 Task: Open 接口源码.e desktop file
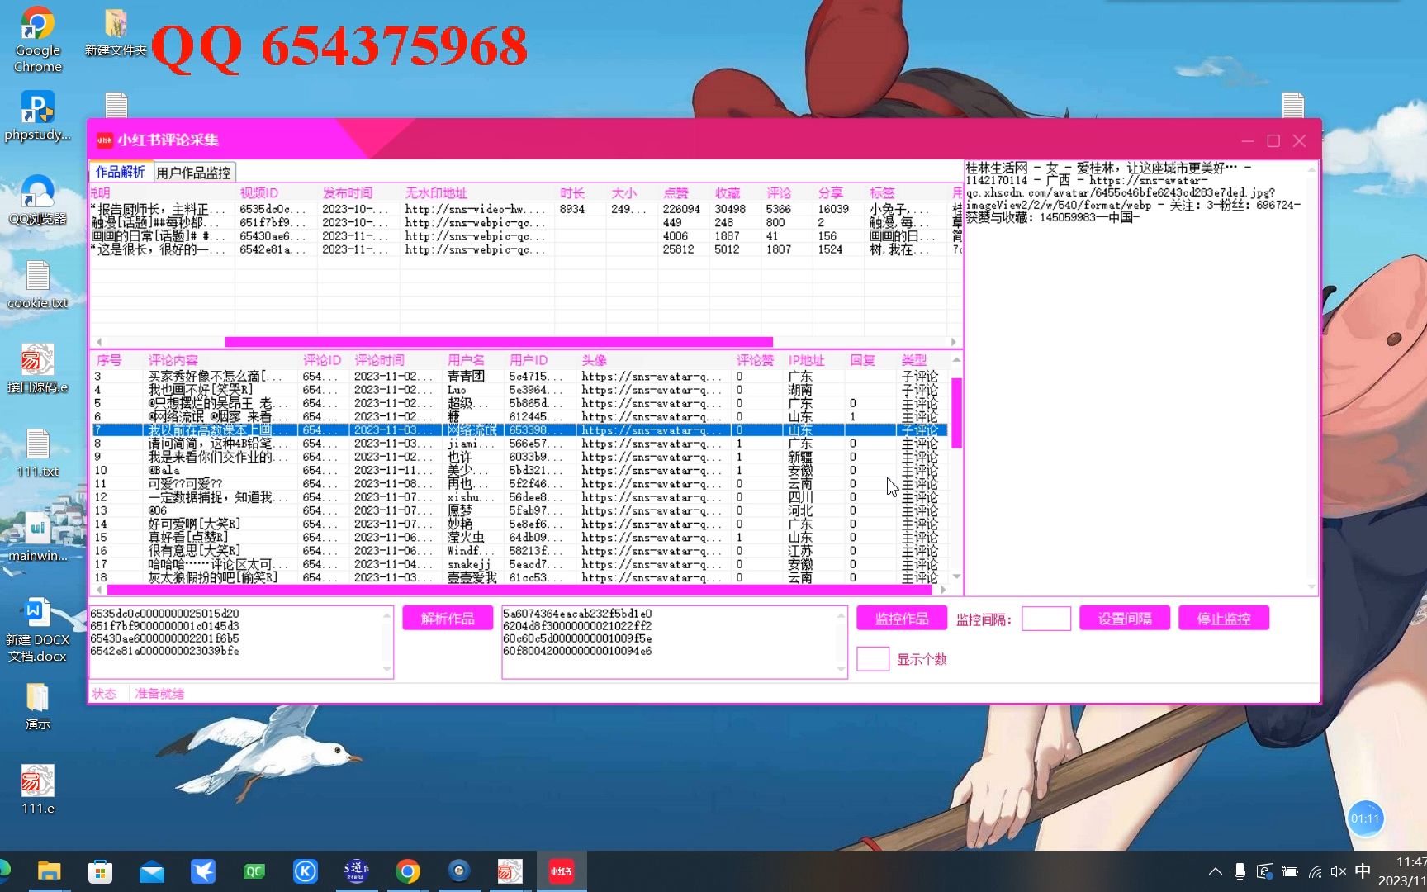click(38, 368)
